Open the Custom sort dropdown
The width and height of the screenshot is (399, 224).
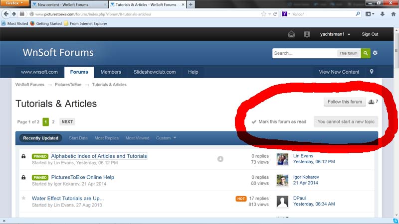coord(166,138)
